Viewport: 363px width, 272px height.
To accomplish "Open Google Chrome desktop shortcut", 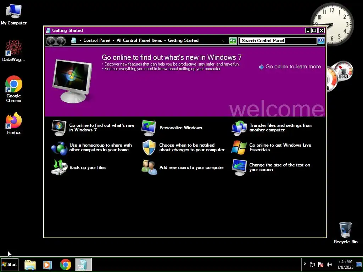I will click(14, 89).
